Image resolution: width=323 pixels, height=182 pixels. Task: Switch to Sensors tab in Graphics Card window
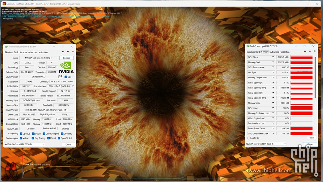pyautogui.click(x=23, y=52)
